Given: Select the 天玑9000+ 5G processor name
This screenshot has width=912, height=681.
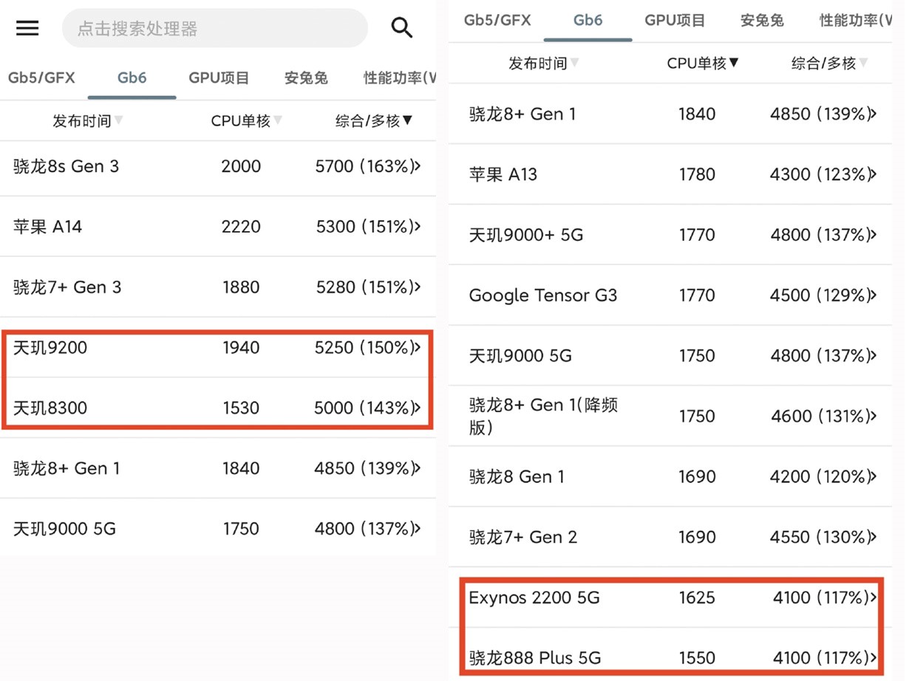Looking at the screenshot, I should (x=526, y=235).
